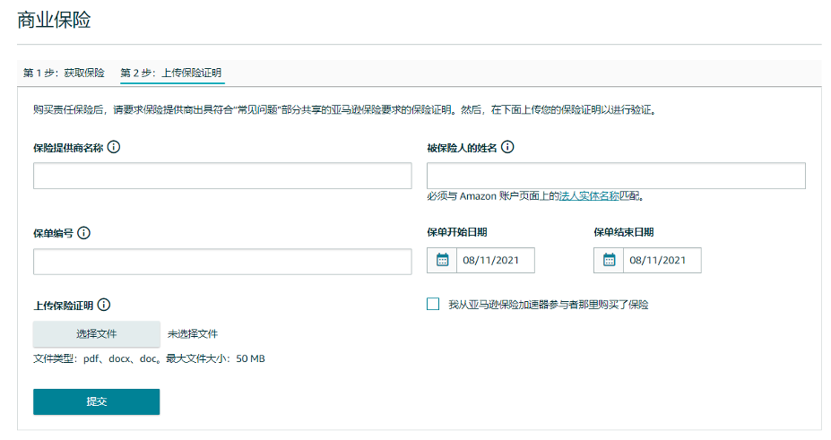Switch to 第1步：获取保险 tab

pos(64,73)
